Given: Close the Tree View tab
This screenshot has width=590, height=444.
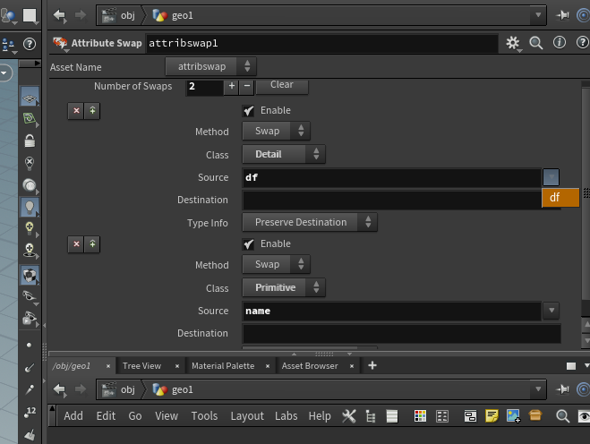Looking at the screenshot, I should point(177,366).
